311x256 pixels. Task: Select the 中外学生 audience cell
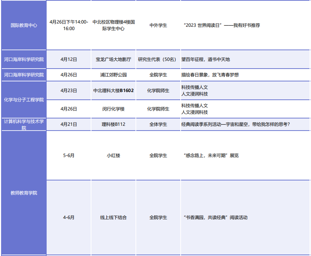tap(158, 25)
